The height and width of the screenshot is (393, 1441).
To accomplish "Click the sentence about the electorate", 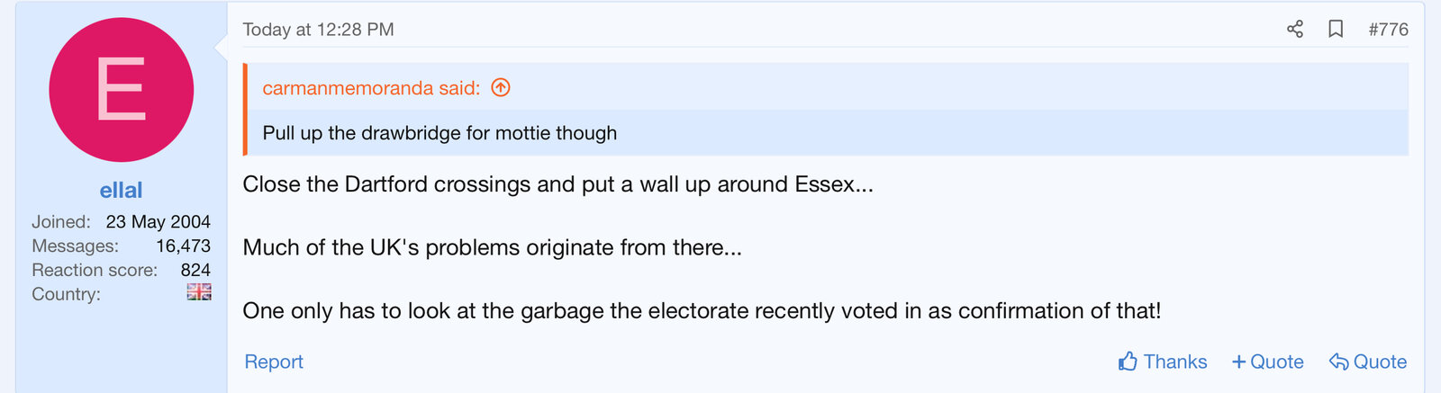I will pos(702,310).
